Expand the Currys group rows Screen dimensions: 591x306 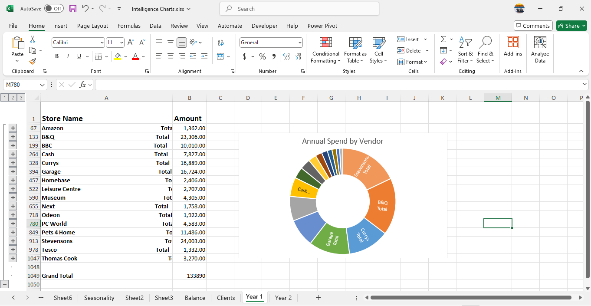(13, 163)
